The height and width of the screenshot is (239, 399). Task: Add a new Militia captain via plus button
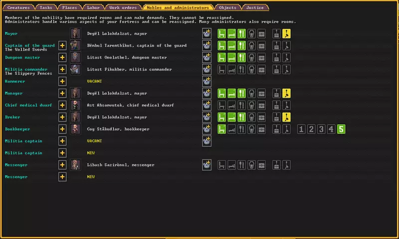pyautogui.click(x=62, y=153)
